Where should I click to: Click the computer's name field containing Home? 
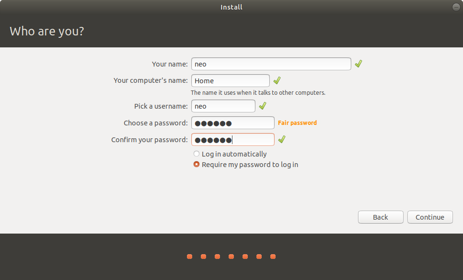(x=231, y=81)
